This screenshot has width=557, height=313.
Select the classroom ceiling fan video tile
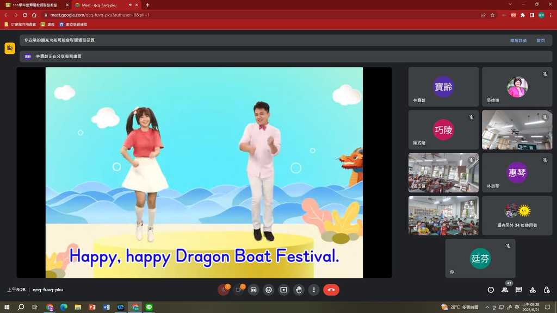517,129
